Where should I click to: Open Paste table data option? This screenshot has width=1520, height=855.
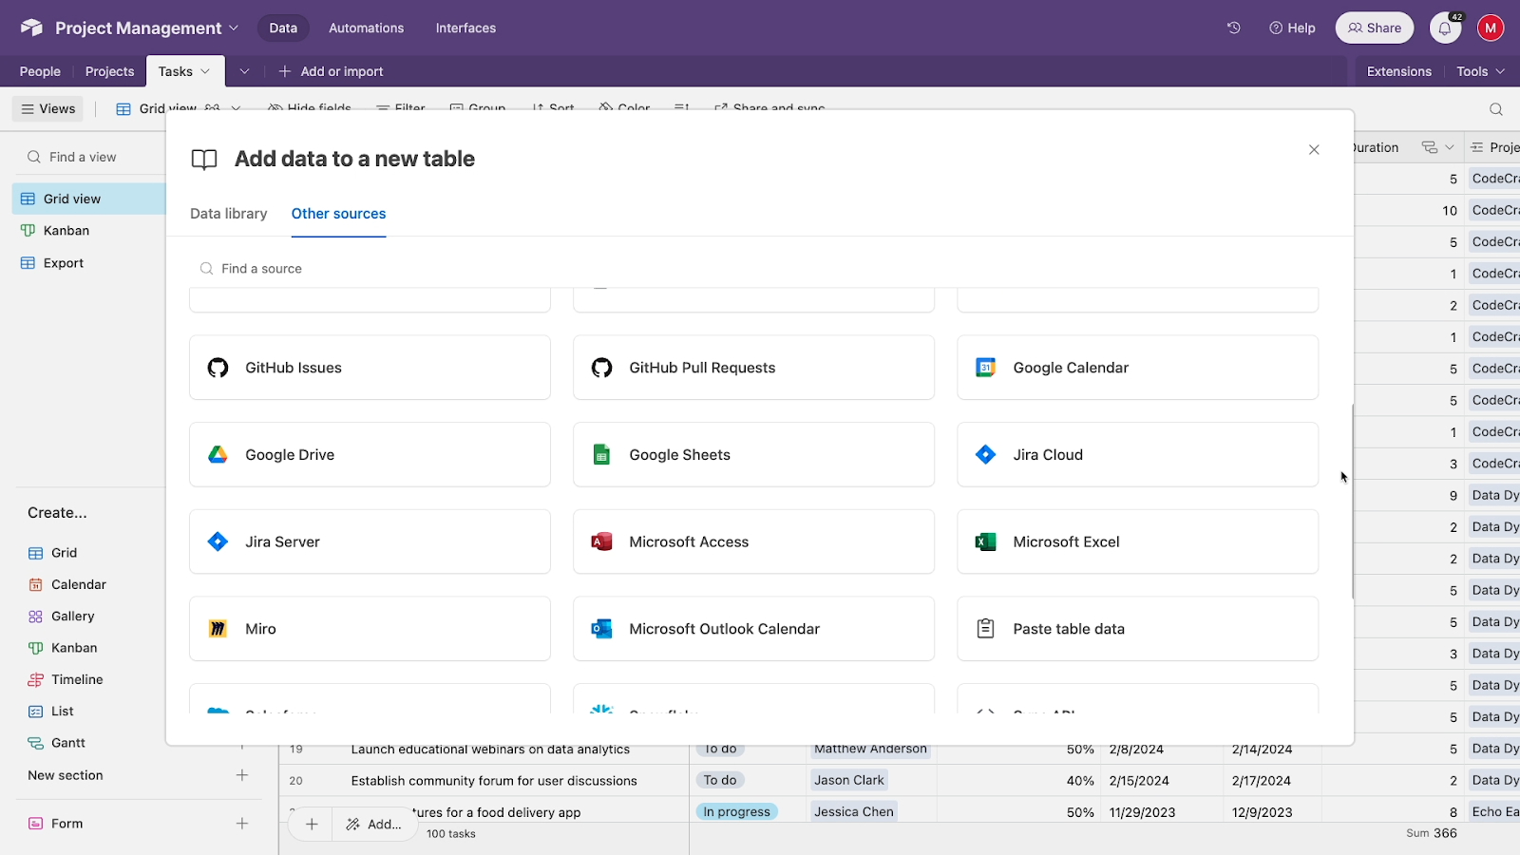(x=1137, y=629)
